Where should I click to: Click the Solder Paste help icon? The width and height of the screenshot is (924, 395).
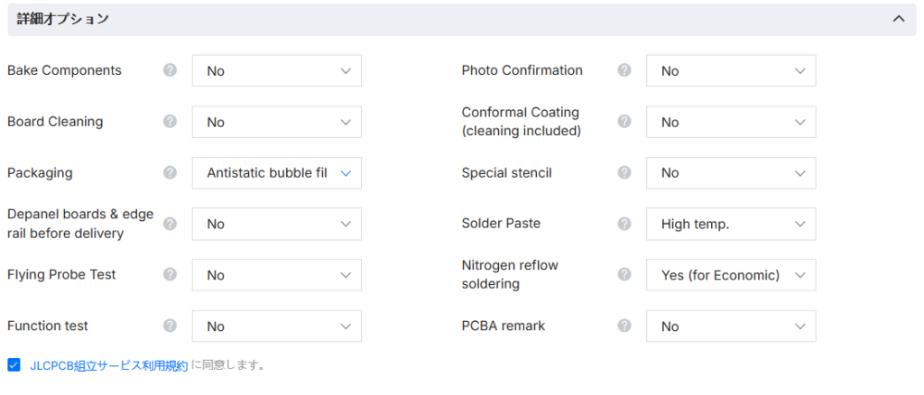click(624, 224)
